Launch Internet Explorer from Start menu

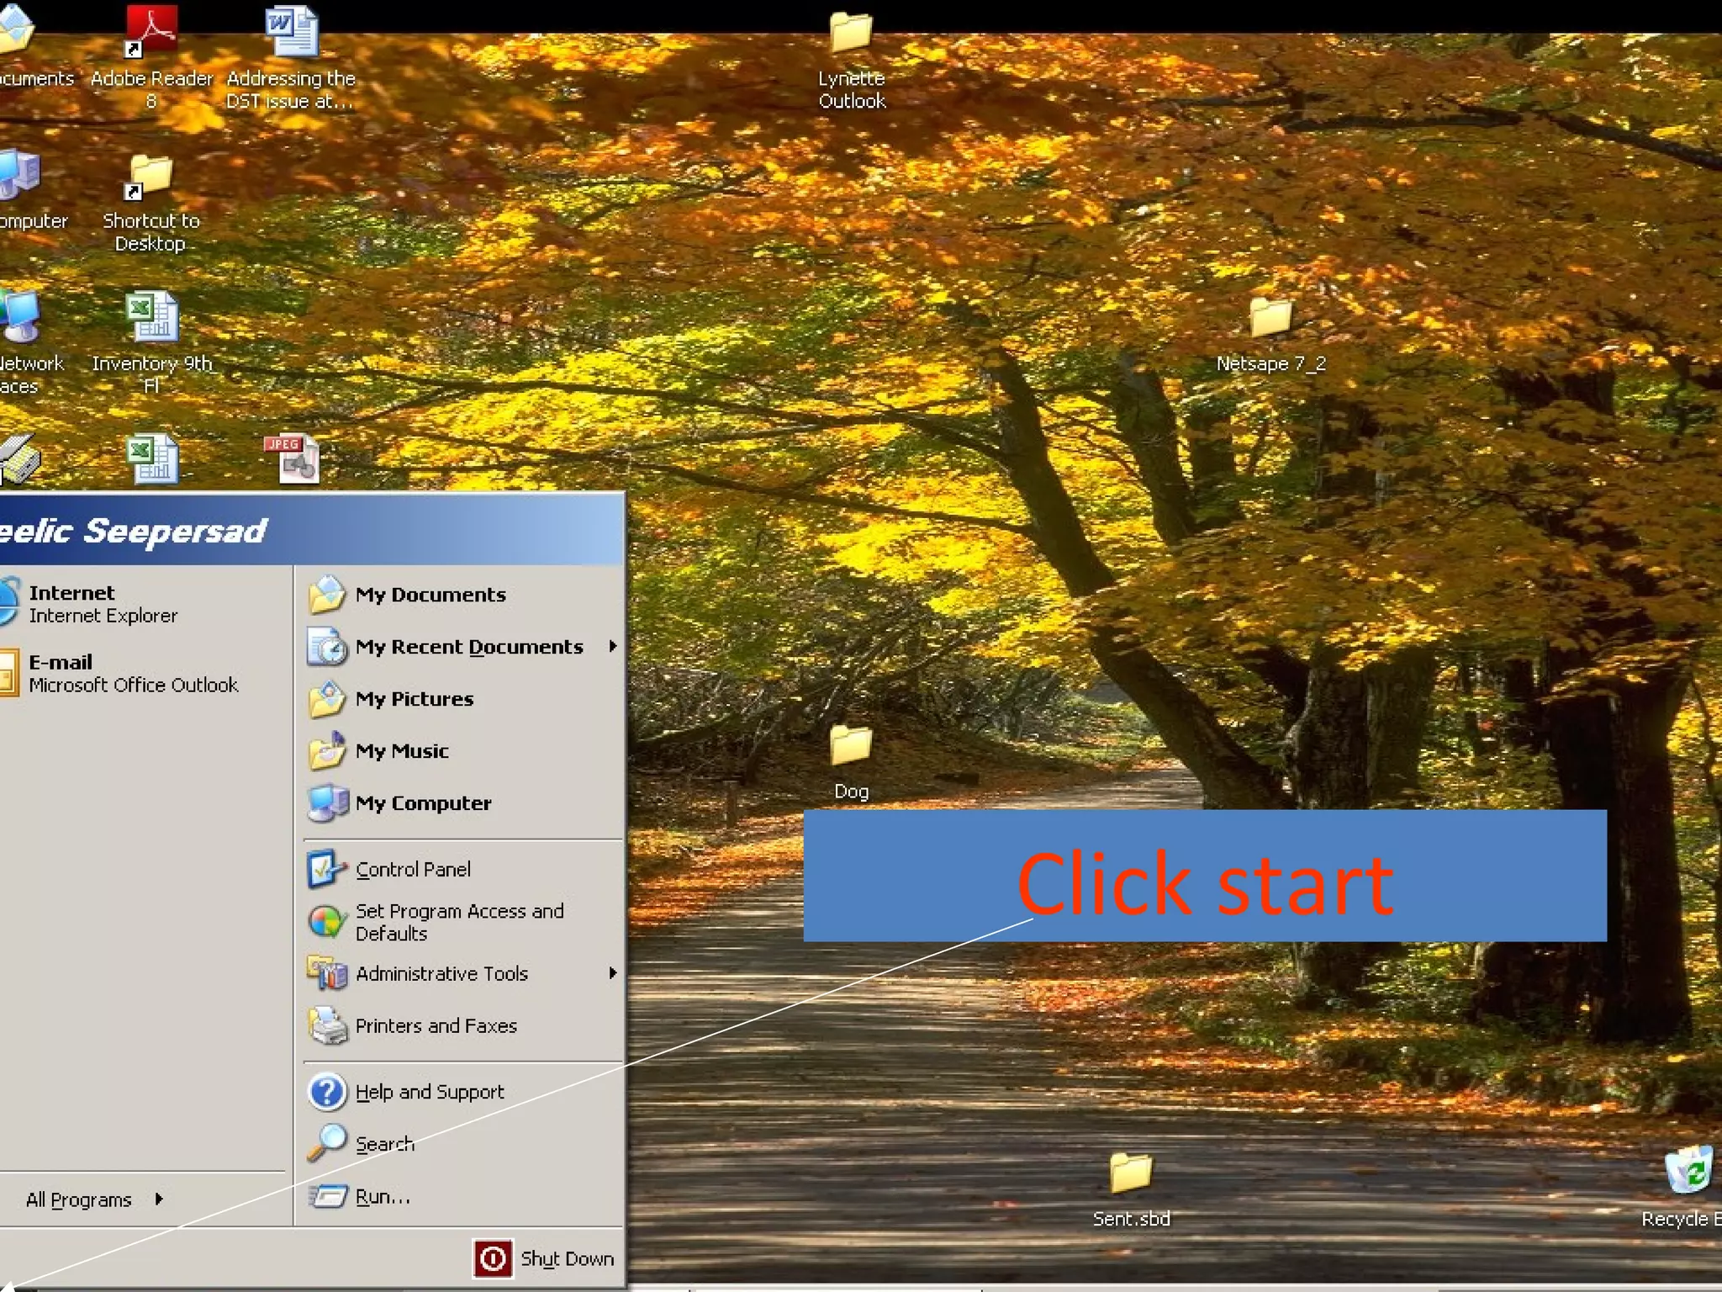point(145,604)
